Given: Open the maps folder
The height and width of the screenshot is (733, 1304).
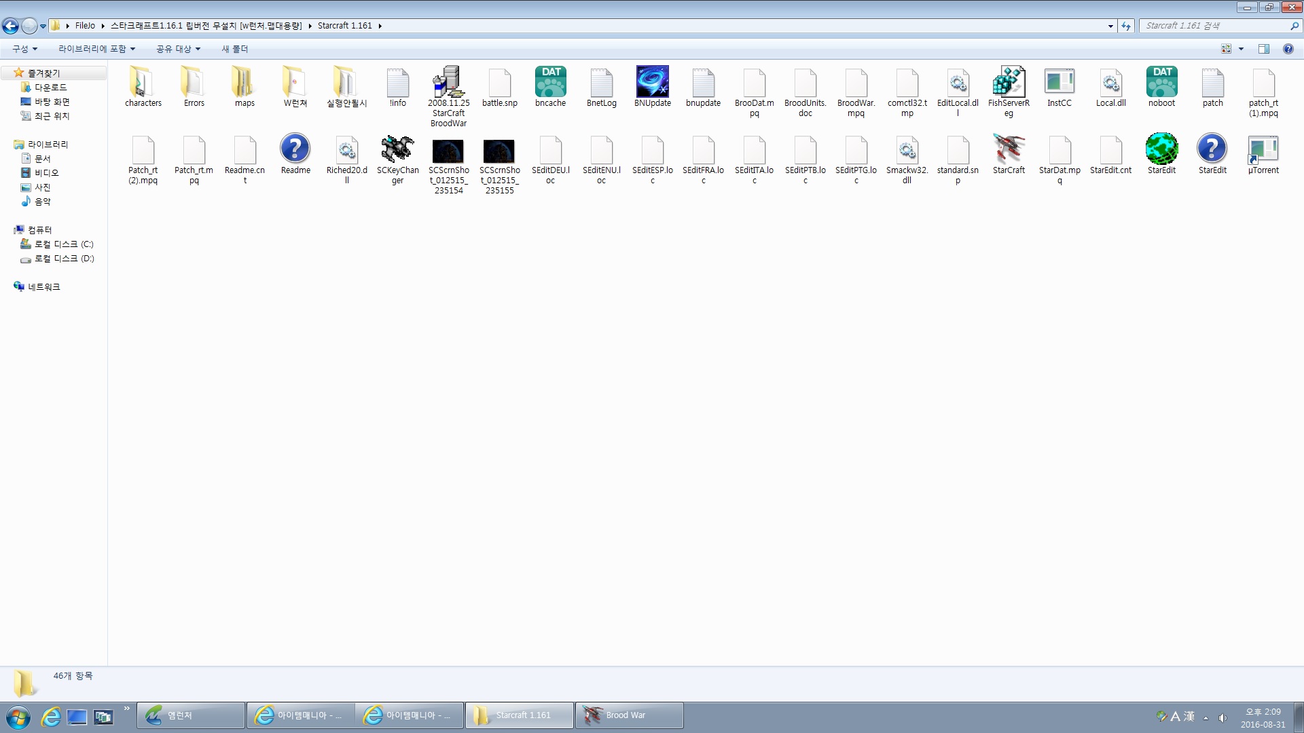Looking at the screenshot, I should (244, 87).
